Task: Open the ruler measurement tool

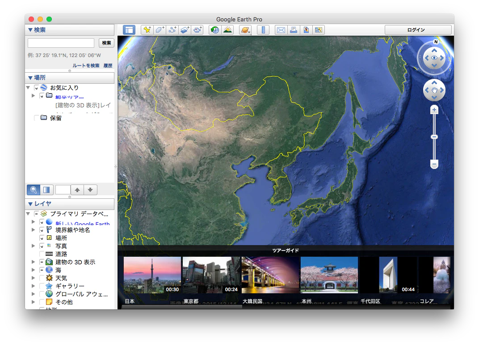Action: [x=263, y=30]
